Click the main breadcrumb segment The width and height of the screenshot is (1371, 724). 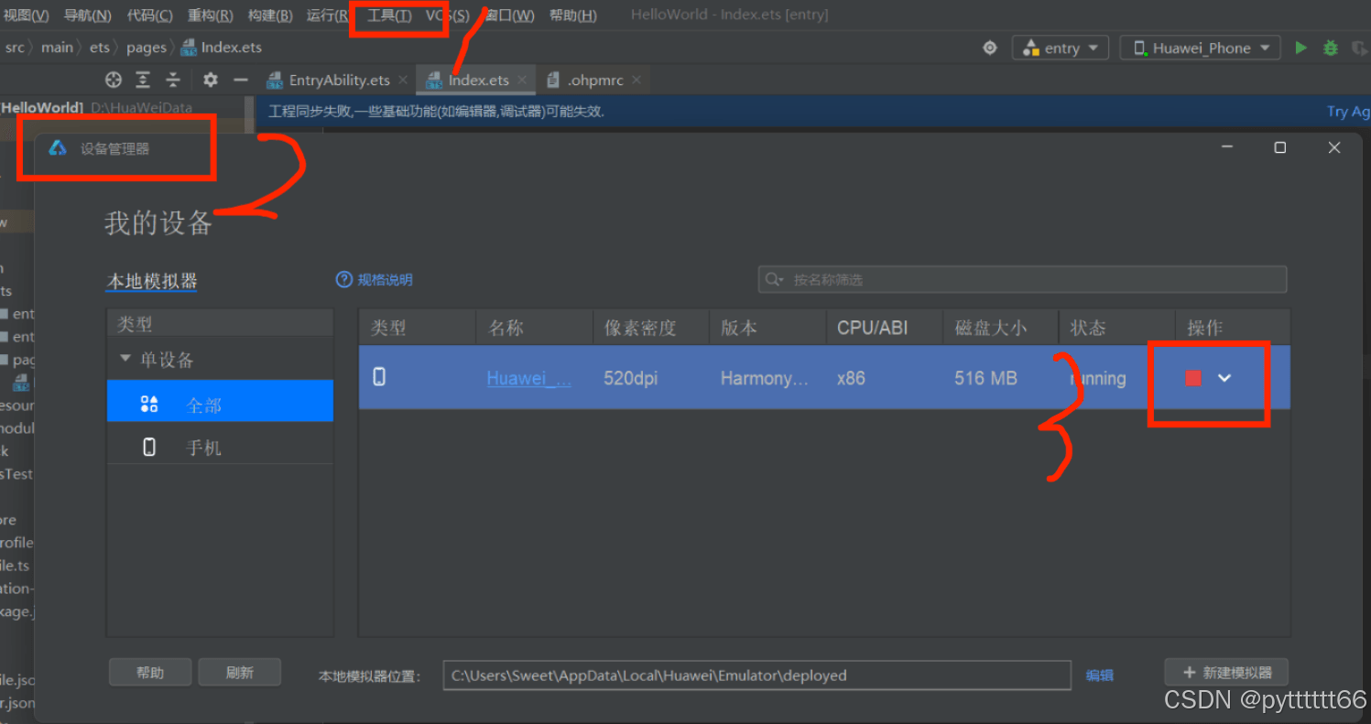[57, 48]
